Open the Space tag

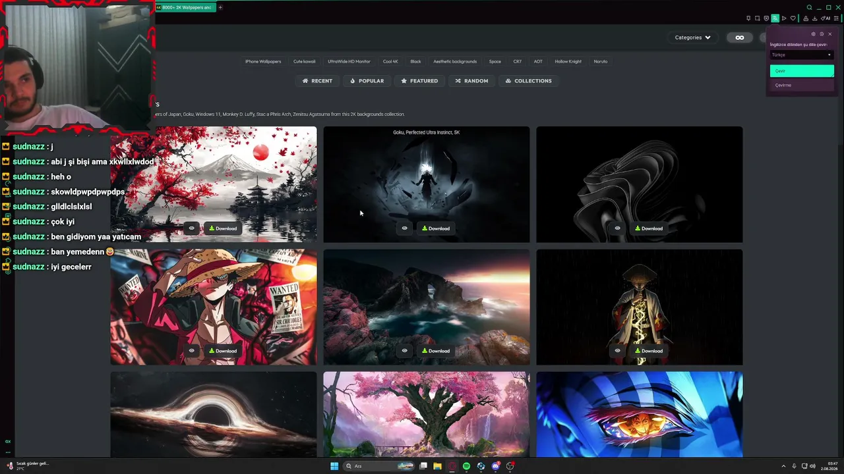coord(495,61)
